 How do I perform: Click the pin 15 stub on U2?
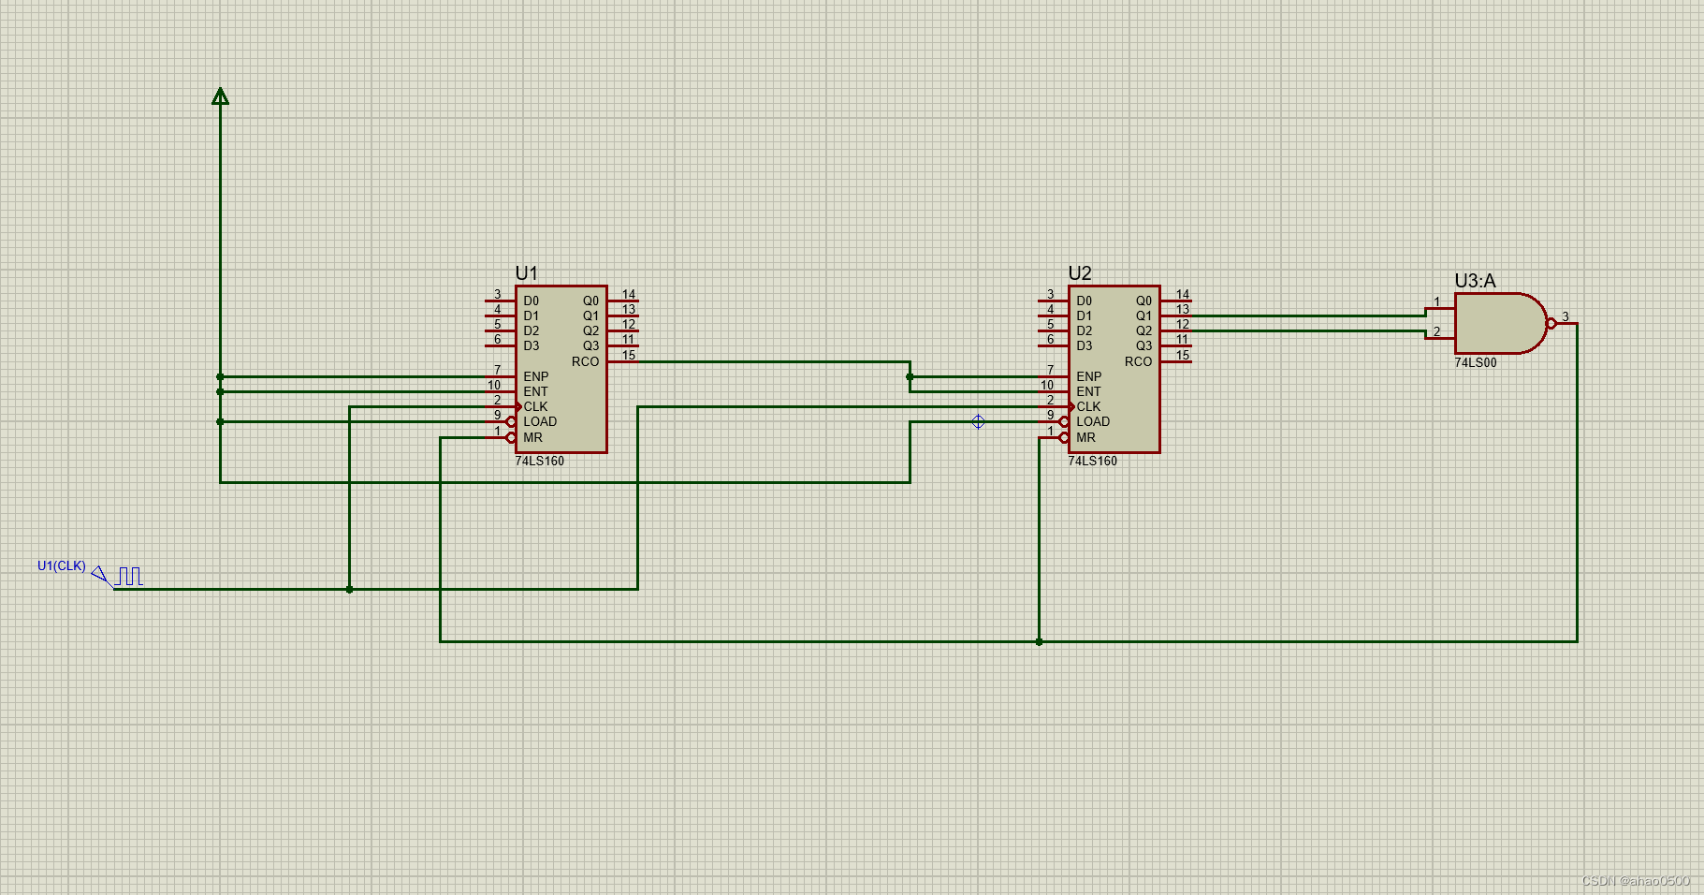(x=1177, y=359)
